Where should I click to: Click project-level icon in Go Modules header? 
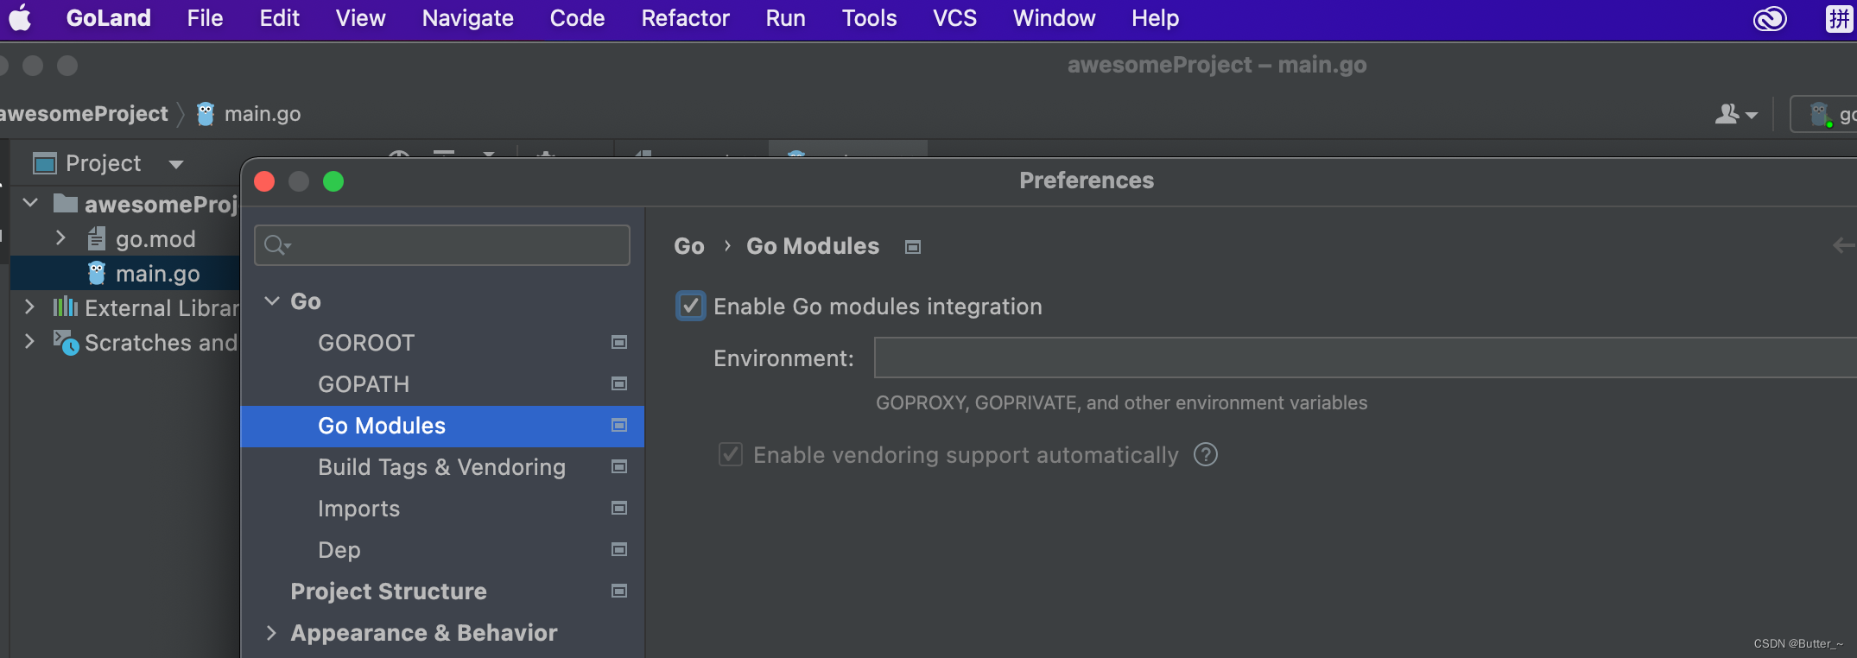point(913,247)
